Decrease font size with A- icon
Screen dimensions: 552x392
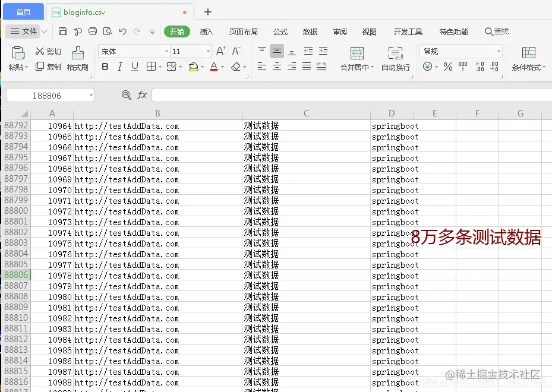[236, 51]
